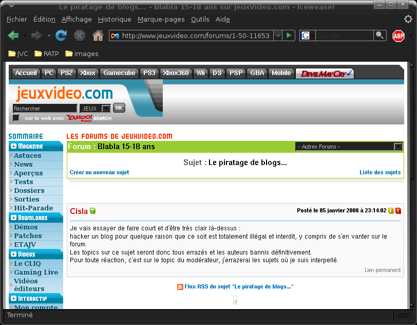
Task: Open the Marque-pages menu
Action: pyautogui.click(x=161, y=20)
